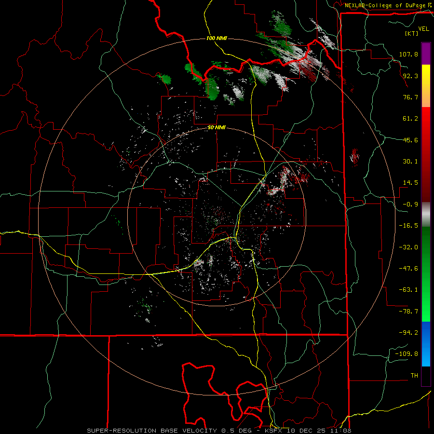Select the -78.7 scale value
434x434 pixels.
(408, 312)
